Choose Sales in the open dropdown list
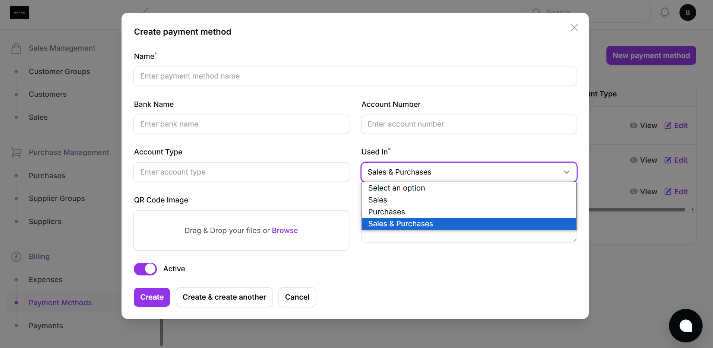The image size is (713, 348). (377, 200)
